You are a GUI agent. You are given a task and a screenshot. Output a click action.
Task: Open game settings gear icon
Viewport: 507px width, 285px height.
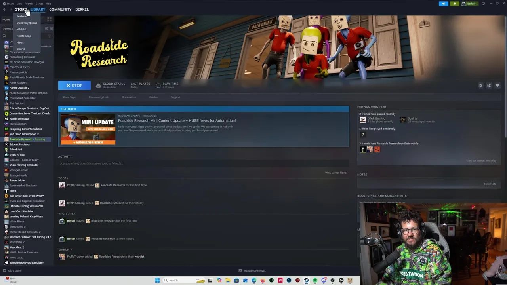(481, 85)
